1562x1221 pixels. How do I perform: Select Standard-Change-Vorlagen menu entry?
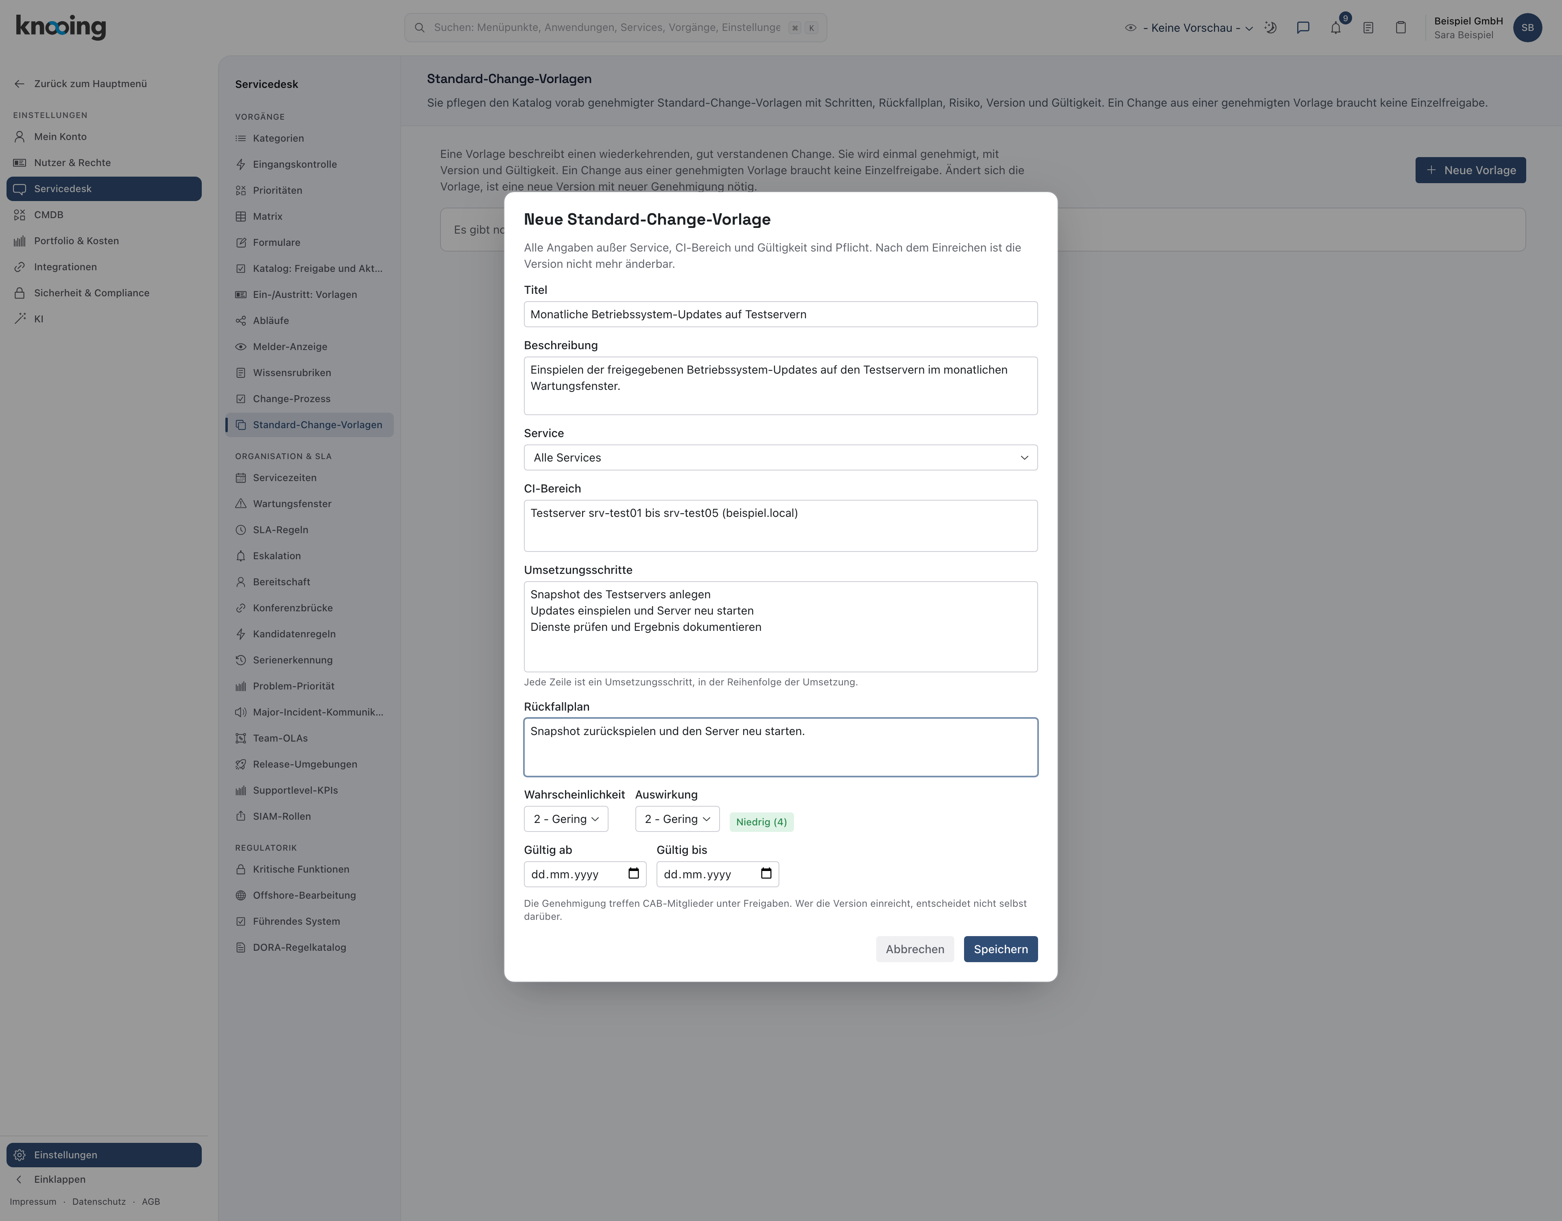(x=310, y=425)
